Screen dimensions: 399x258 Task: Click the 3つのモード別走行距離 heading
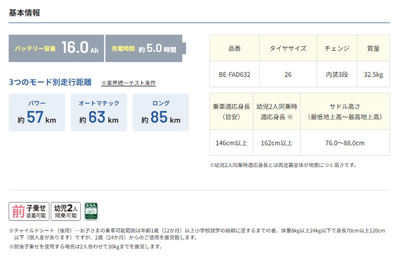pyautogui.click(x=50, y=82)
